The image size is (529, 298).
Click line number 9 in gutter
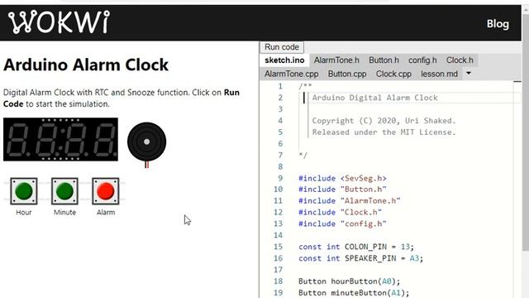point(280,178)
